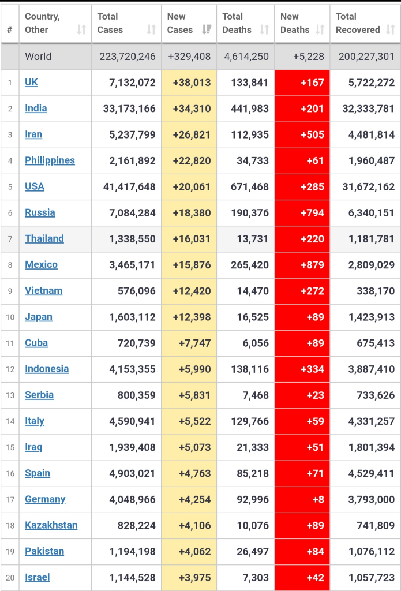
Task: Click sort arrows in Total Cases header
Action: click(151, 29)
